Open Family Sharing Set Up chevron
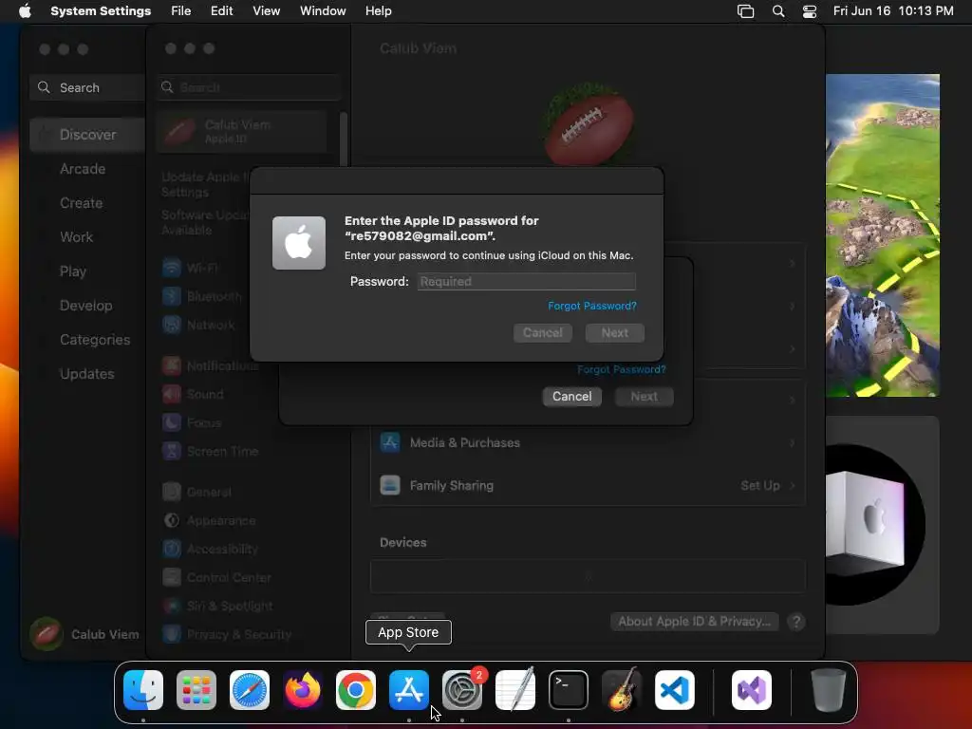972x729 pixels. click(792, 485)
